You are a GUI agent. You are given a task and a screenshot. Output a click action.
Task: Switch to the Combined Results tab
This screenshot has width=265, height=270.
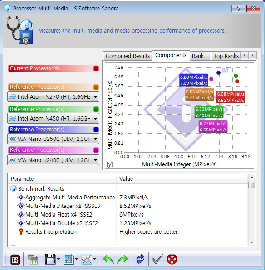(x=128, y=56)
